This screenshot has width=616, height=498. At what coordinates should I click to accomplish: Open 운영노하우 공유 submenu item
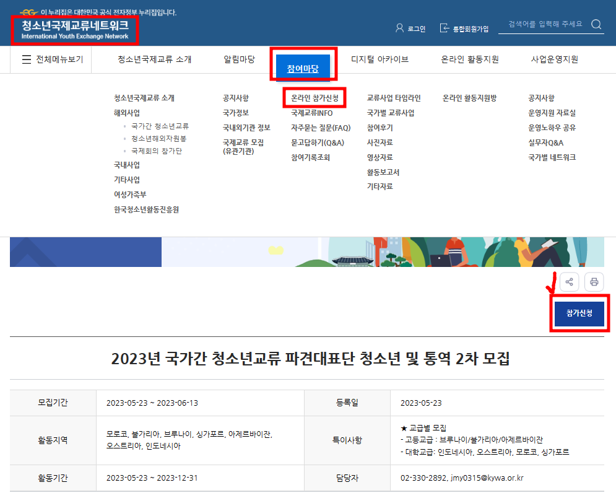click(x=552, y=128)
